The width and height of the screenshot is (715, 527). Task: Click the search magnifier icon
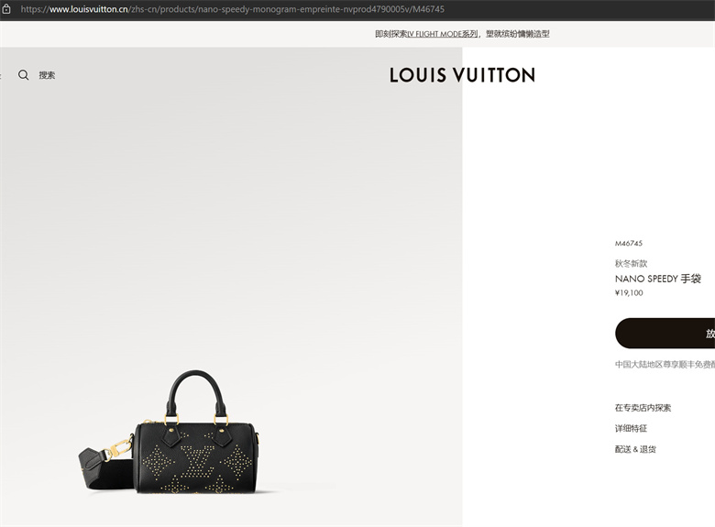click(x=23, y=75)
